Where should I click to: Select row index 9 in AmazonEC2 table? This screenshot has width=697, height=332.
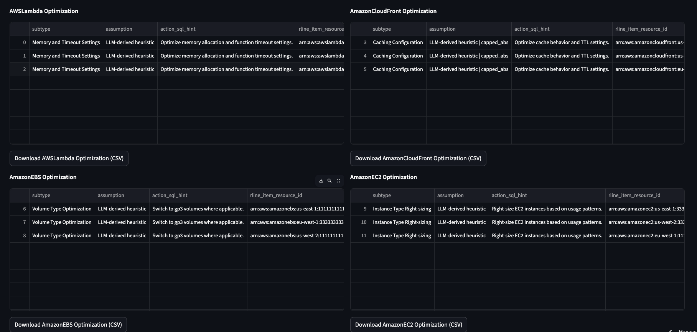360,209
